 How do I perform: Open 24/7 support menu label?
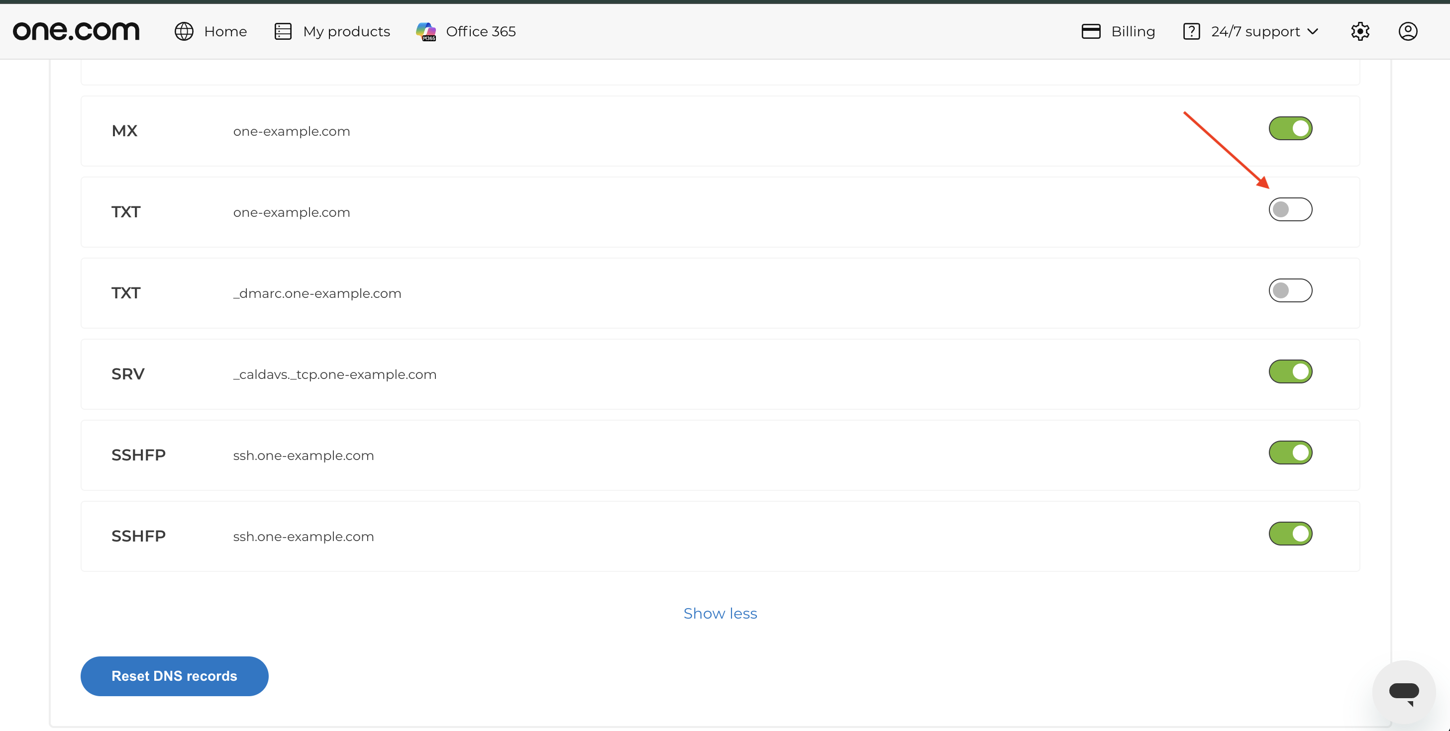pos(1255,31)
